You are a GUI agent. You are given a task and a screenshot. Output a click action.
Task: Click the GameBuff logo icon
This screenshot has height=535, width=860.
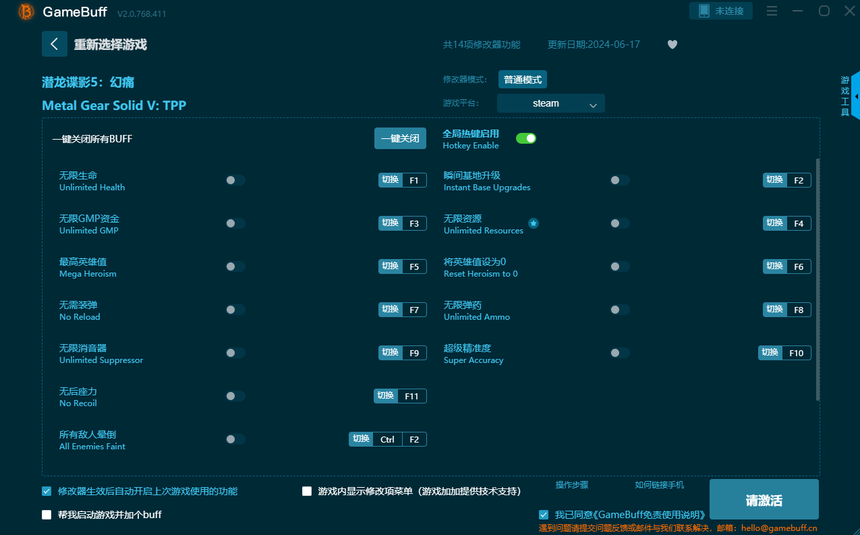point(26,11)
